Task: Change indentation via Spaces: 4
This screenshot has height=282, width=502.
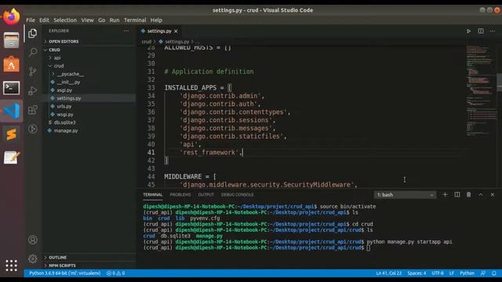Action: pyautogui.click(x=417, y=273)
